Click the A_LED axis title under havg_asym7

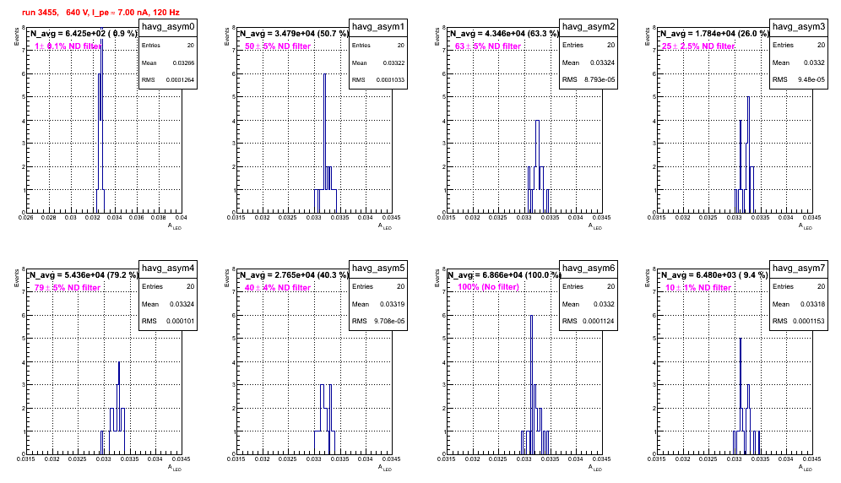(806, 468)
